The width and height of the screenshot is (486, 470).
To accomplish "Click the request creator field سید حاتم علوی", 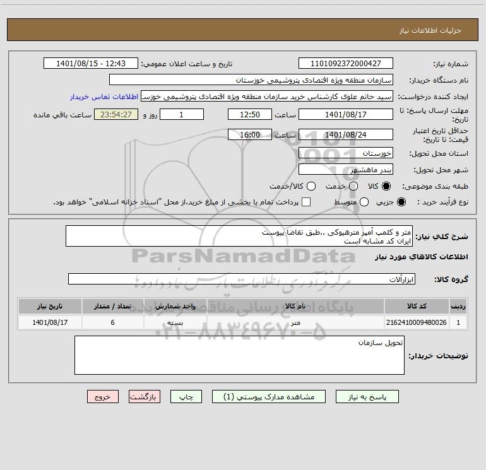I will point(267,96).
